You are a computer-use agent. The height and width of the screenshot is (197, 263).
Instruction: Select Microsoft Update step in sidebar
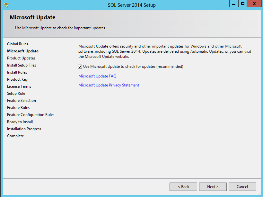[x=23, y=51]
